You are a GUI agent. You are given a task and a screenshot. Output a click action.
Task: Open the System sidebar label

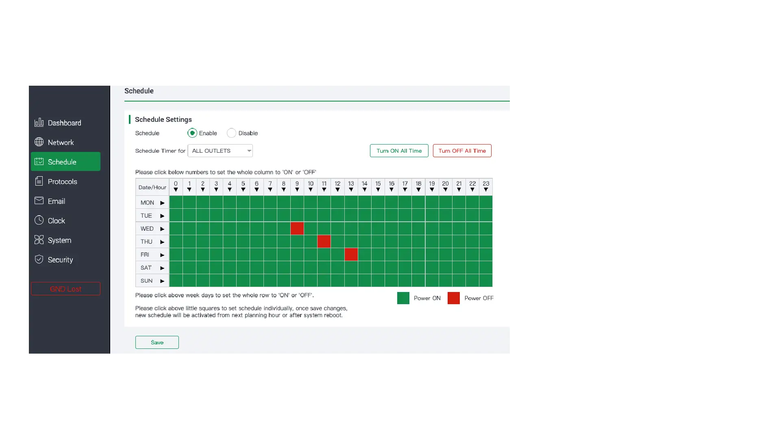pyautogui.click(x=59, y=240)
